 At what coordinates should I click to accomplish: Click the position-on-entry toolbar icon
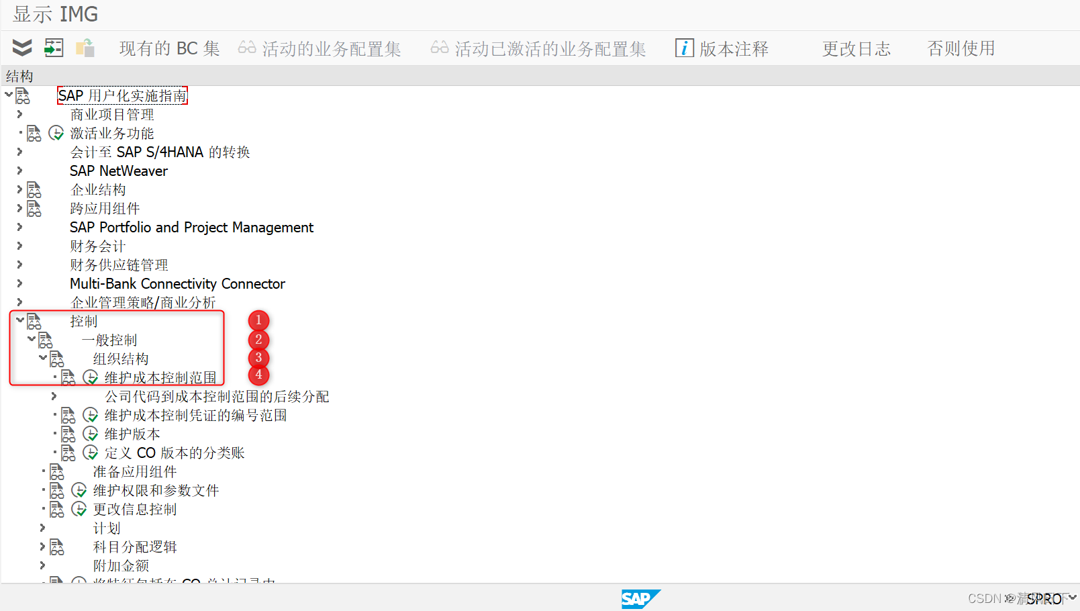[54, 48]
